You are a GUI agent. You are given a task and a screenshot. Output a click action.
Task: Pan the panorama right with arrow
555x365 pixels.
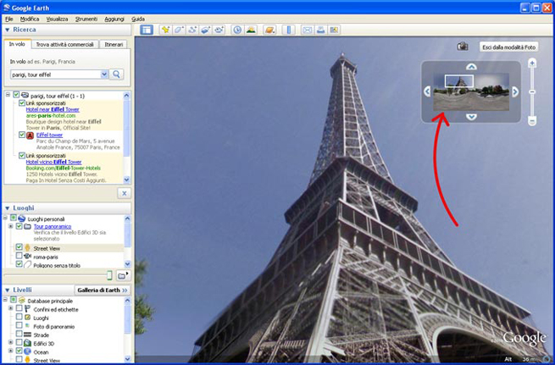[x=515, y=92]
